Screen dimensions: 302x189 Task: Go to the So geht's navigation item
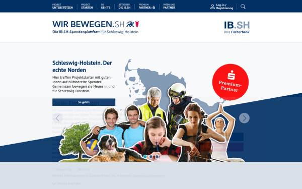click(x=106, y=6)
